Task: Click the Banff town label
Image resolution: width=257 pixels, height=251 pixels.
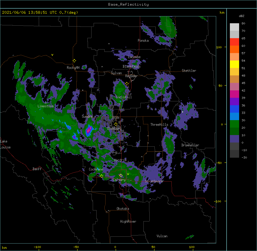Action: [x=37, y=169]
